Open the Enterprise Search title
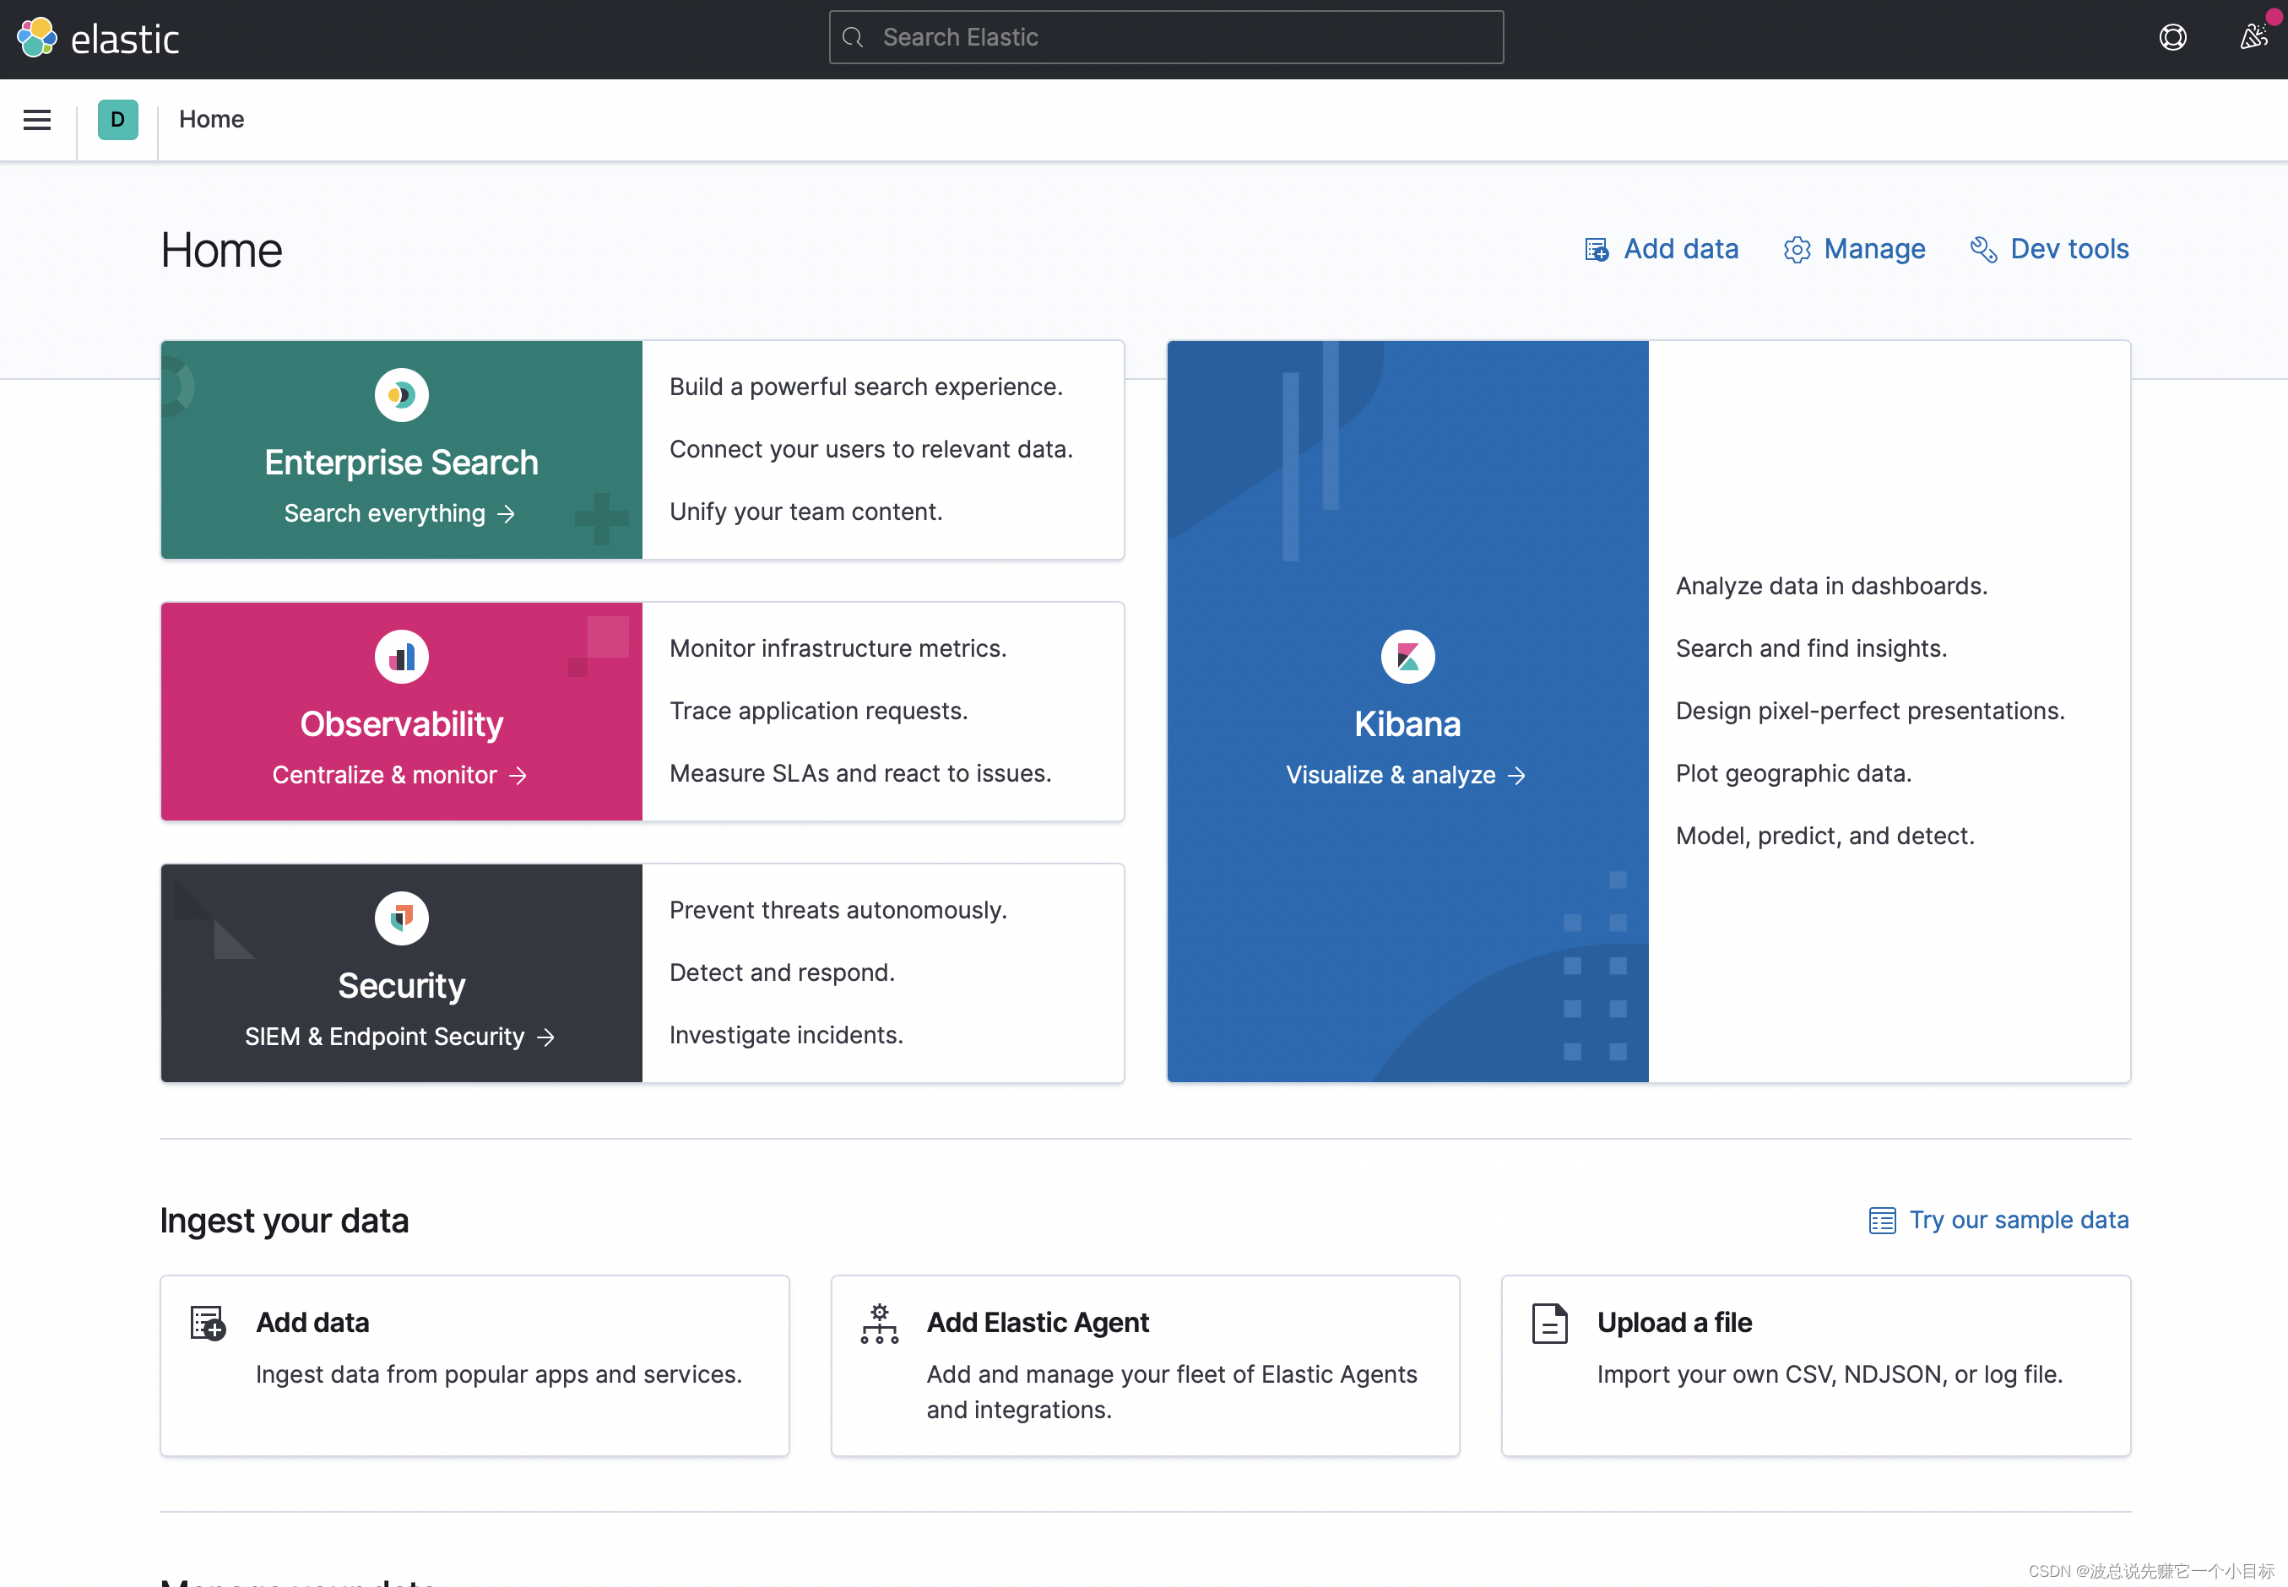Image resolution: width=2288 pixels, height=1587 pixels. click(402, 463)
